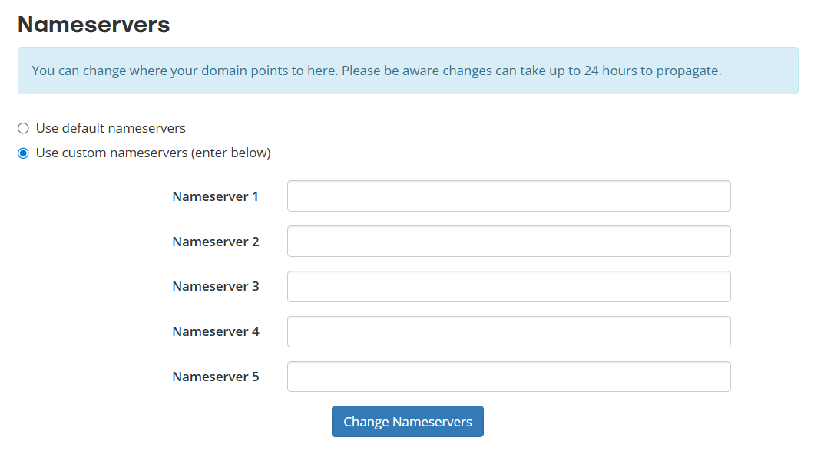
Task: Click into the Nameserver 2 text box
Action: point(508,242)
